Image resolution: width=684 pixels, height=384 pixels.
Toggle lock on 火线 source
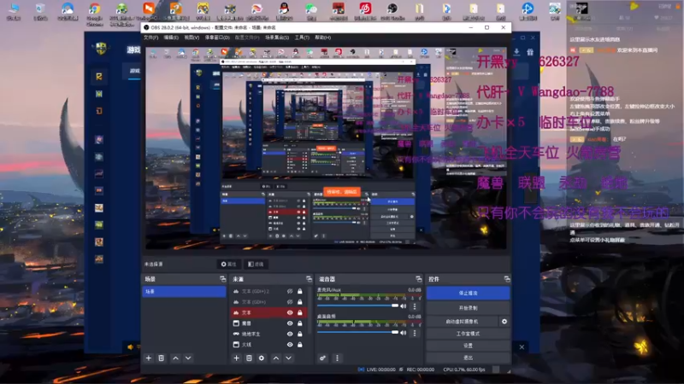(x=300, y=345)
